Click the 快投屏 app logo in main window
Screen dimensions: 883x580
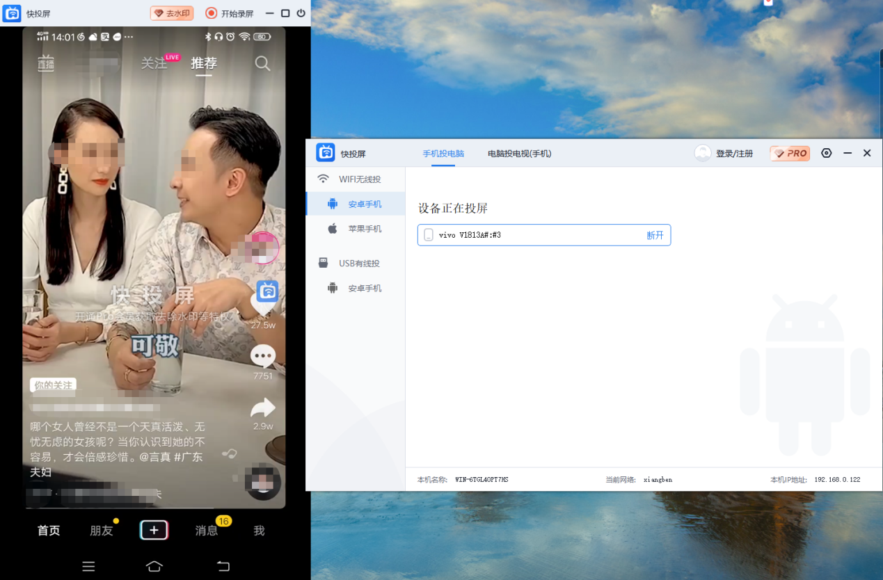[326, 152]
